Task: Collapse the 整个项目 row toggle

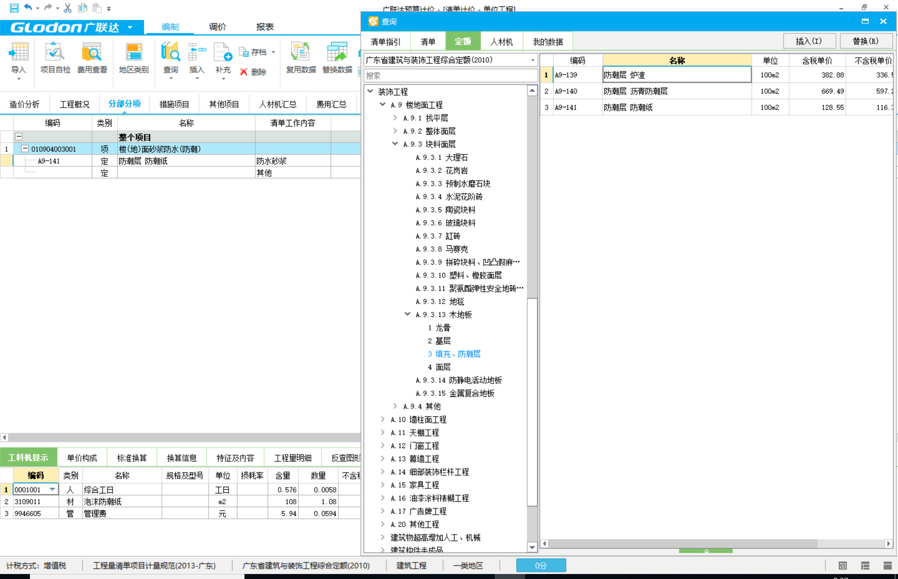Action: pos(19,136)
